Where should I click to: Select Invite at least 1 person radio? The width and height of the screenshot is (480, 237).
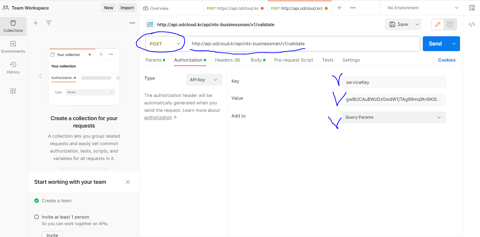point(36,217)
